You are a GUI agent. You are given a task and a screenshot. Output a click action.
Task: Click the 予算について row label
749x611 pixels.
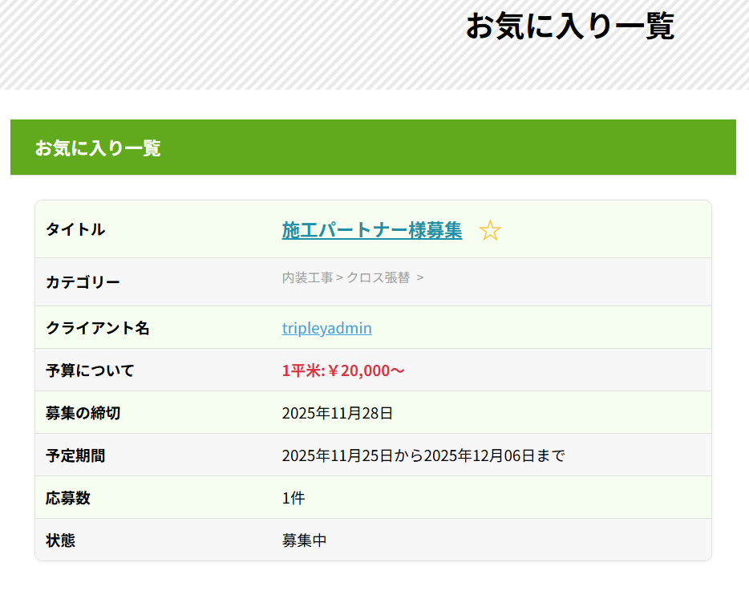pyautogui.click(x=90, y=370)
